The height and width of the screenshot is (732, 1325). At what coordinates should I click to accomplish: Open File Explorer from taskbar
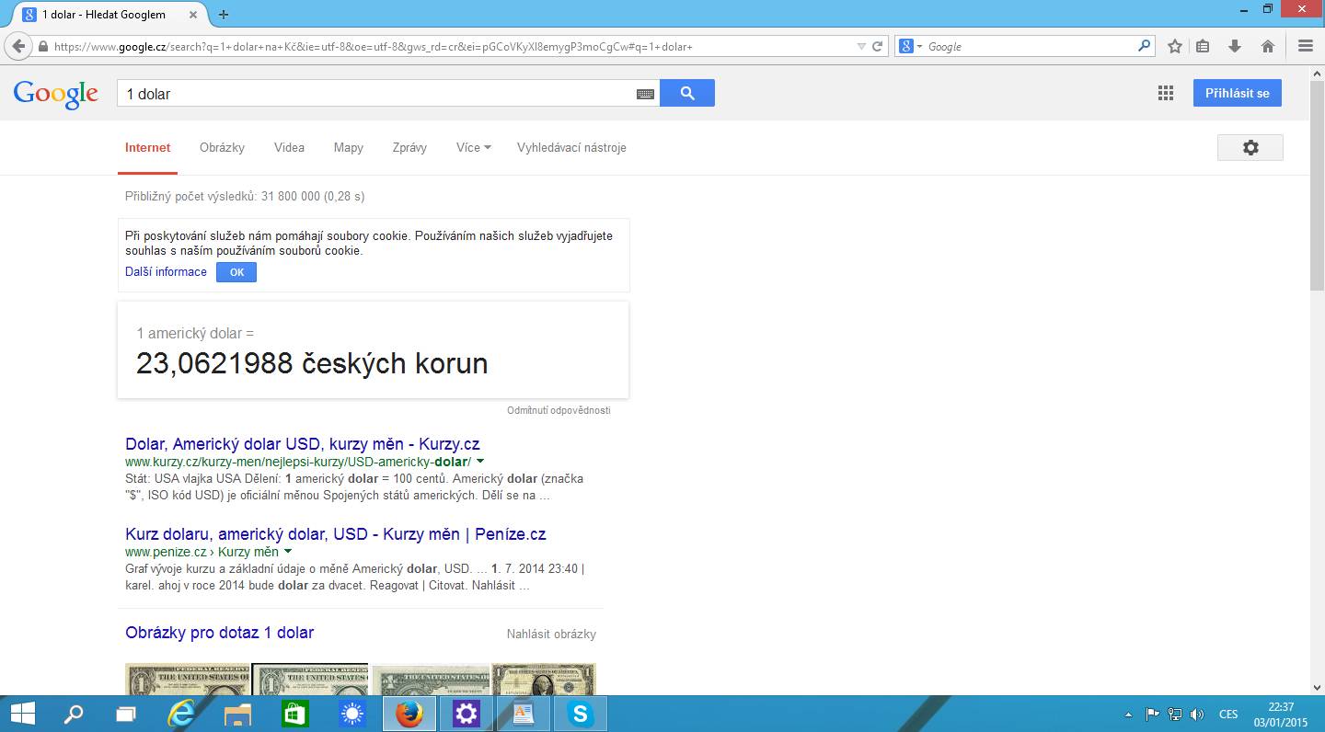[x=237, y=714]
